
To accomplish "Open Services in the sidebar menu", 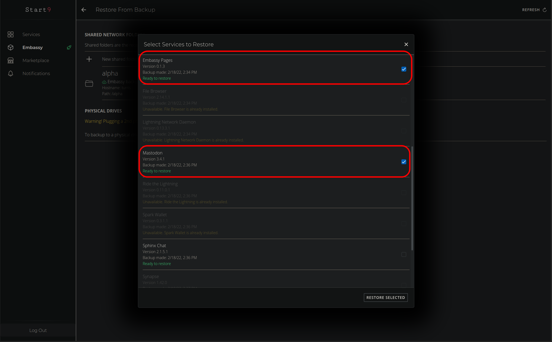I will [31, 34].
